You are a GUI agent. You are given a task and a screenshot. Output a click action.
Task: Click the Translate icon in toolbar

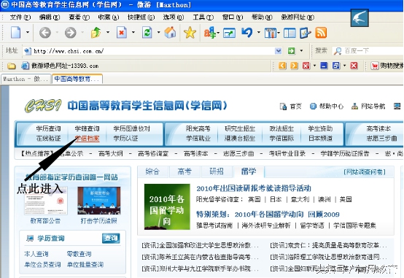[210, 33]
